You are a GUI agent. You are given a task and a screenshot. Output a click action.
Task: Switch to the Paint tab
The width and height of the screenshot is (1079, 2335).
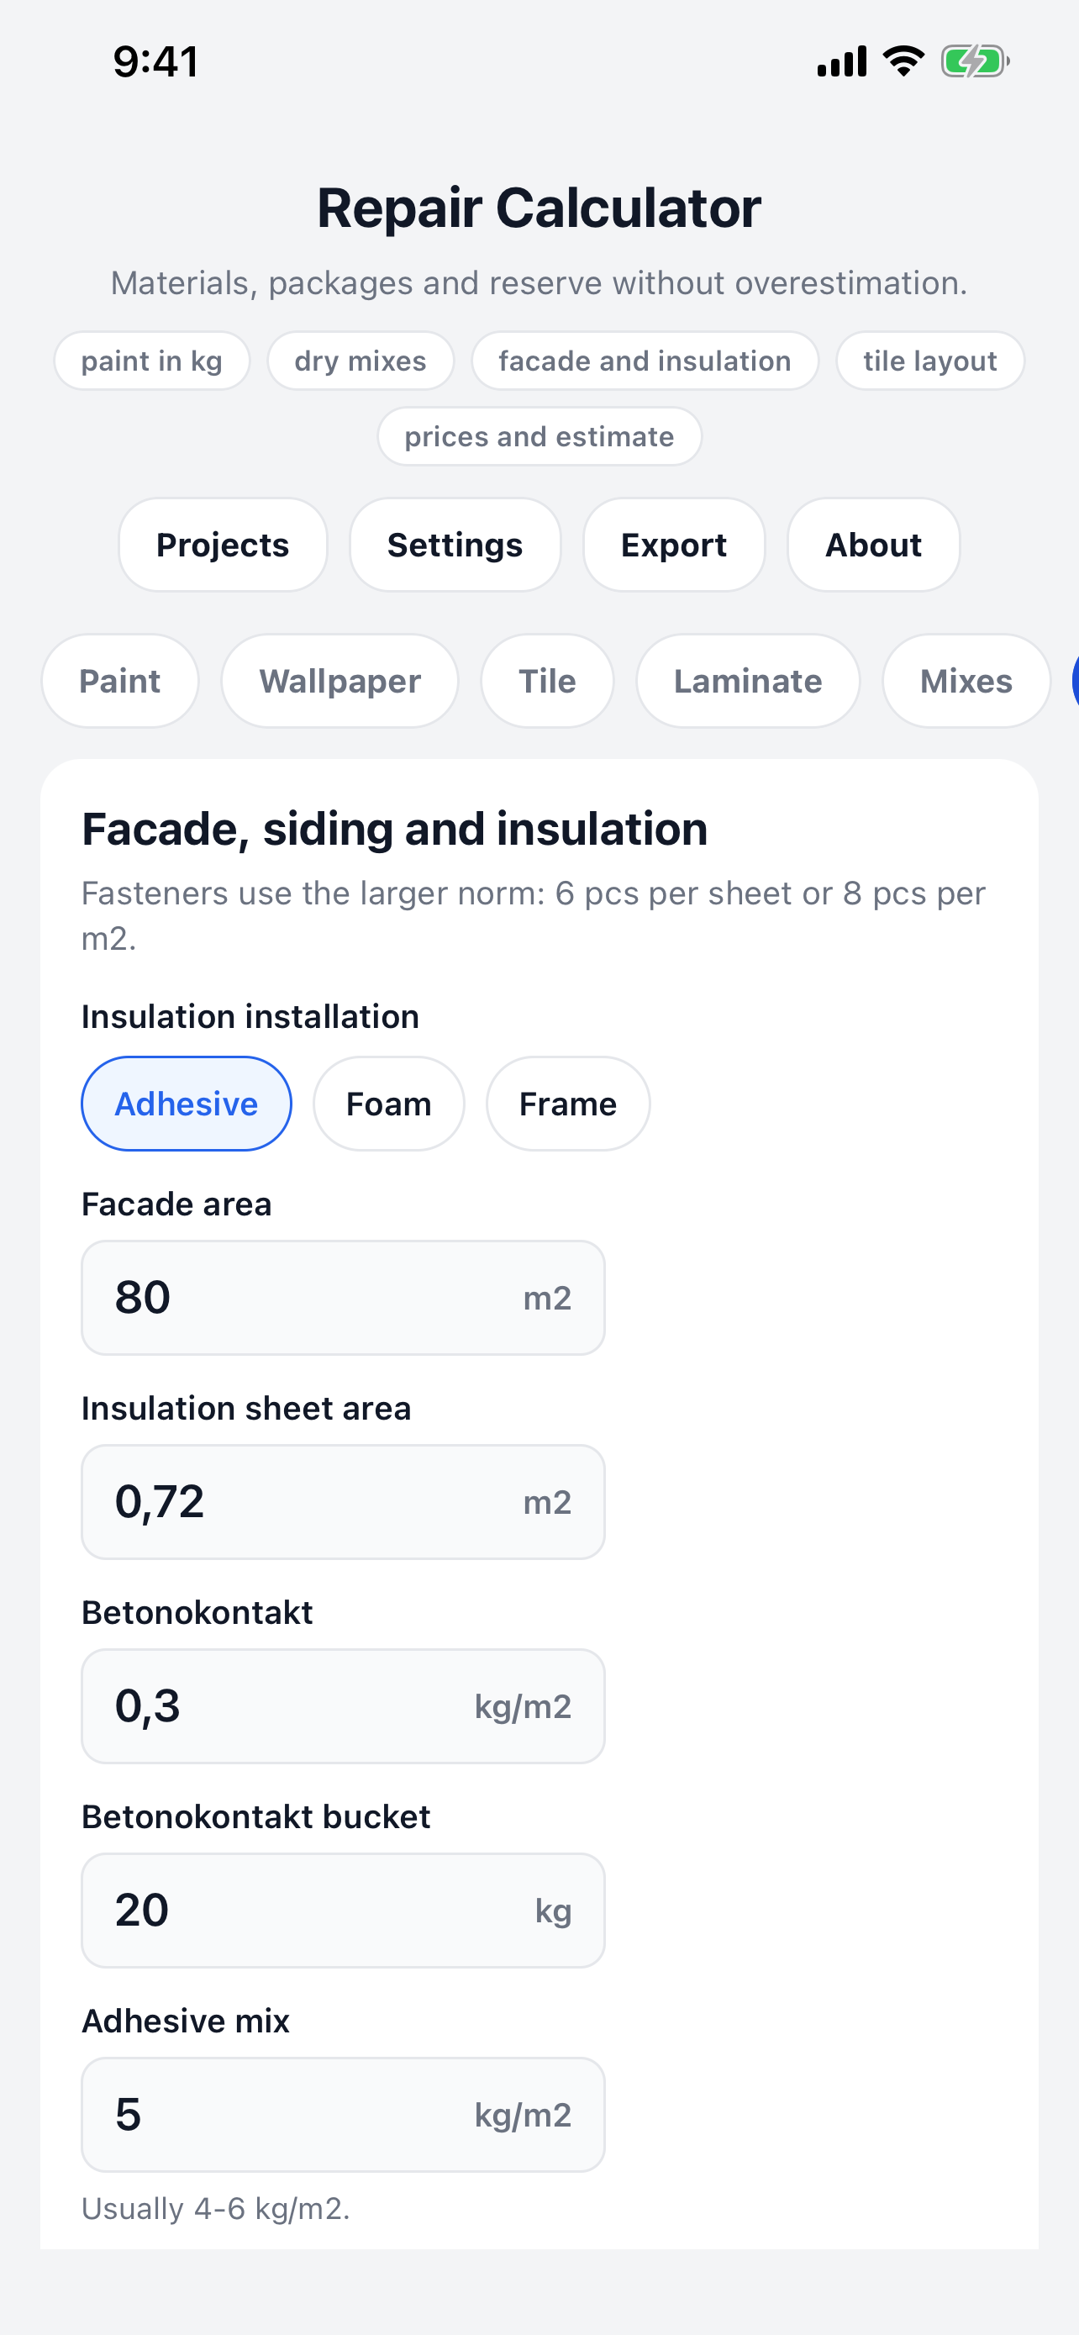[x=119, y=681]
